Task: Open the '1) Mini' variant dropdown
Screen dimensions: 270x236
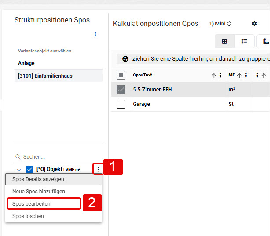Action: pyautogui.click(x=220, y=24)
